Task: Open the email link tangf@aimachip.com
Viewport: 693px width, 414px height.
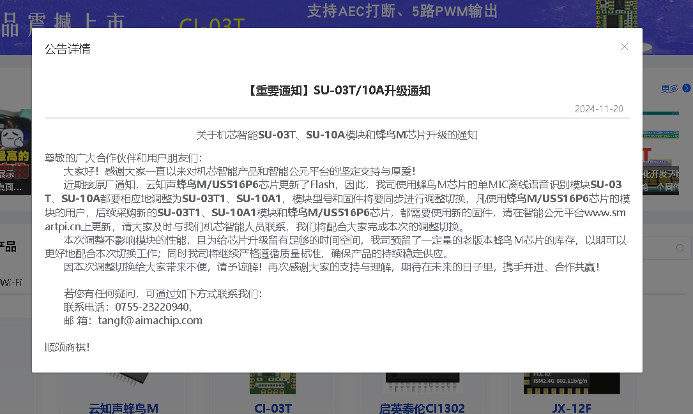Action: [149, 320]
